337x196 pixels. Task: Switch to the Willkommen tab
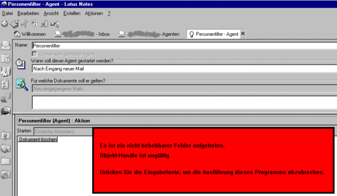30,34
